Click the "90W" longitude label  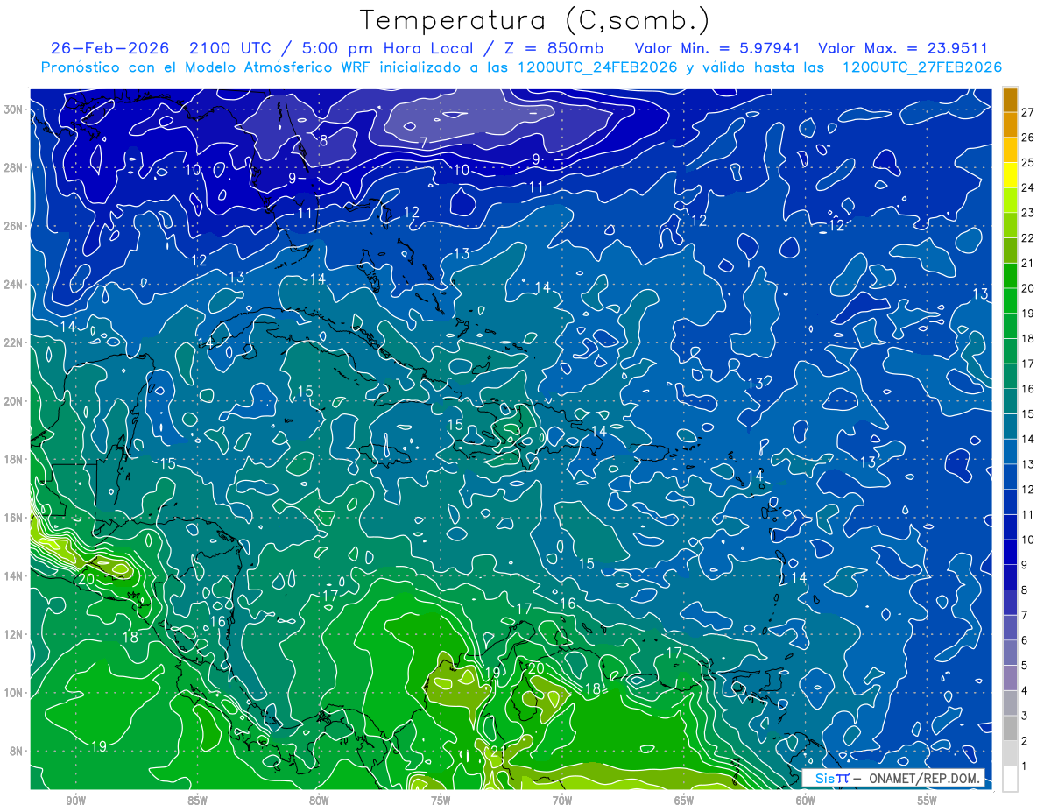click(75, 801)
